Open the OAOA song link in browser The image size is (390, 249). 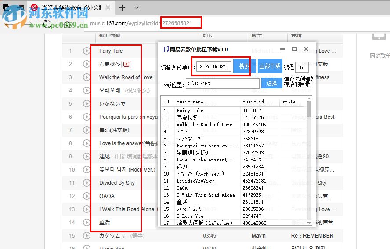(107, 196)
